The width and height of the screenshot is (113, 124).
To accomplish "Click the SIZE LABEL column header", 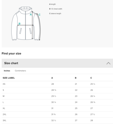I will click(9, 78).
